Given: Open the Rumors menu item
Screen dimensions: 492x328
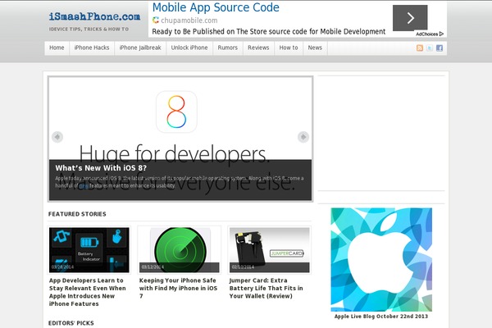Looking at the screenshot, I should (227, 48).
